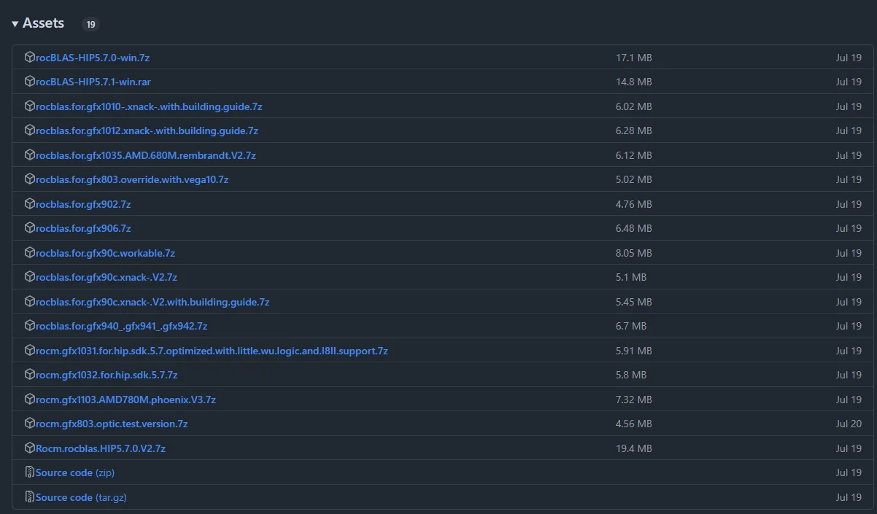Screen dimensions: 877x514
Task: Click package icon beside rocblas.for.gfx906.7z
Action: point(30,227)
